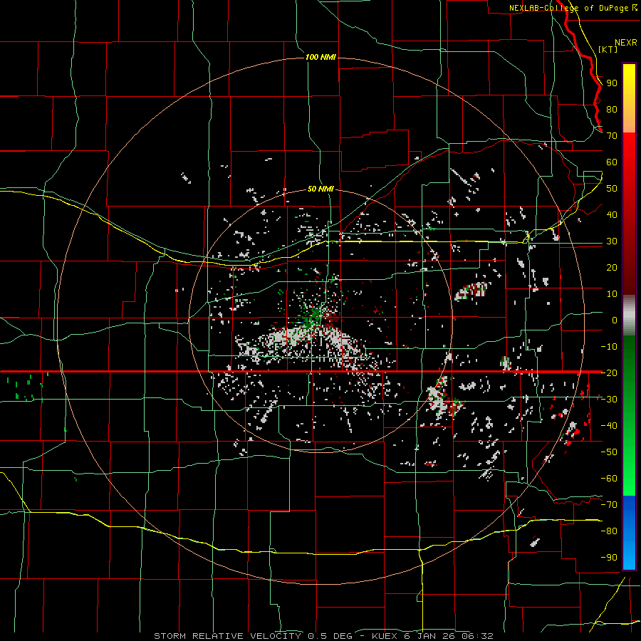Click the "50 NMI" range ring label
Viewport: 641px width, 641px height.
click(320, 189)
